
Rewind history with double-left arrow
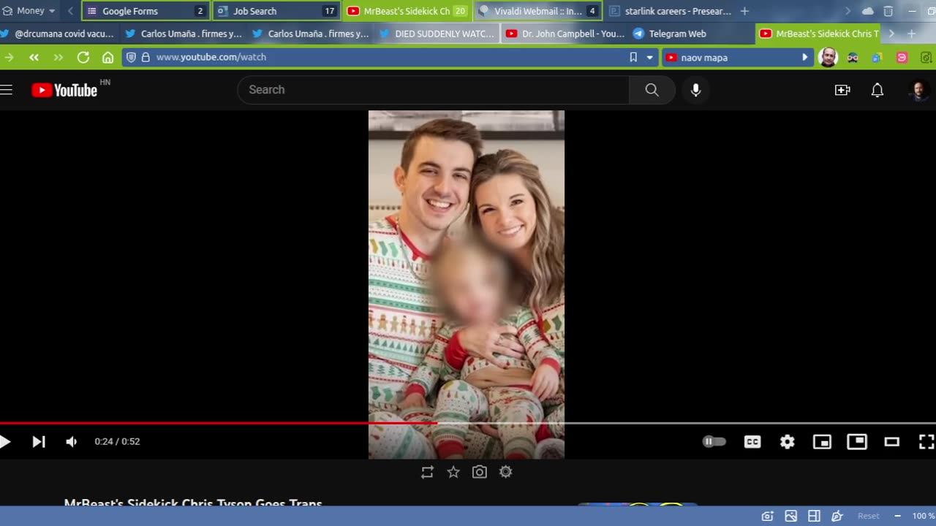coord(34,57)
